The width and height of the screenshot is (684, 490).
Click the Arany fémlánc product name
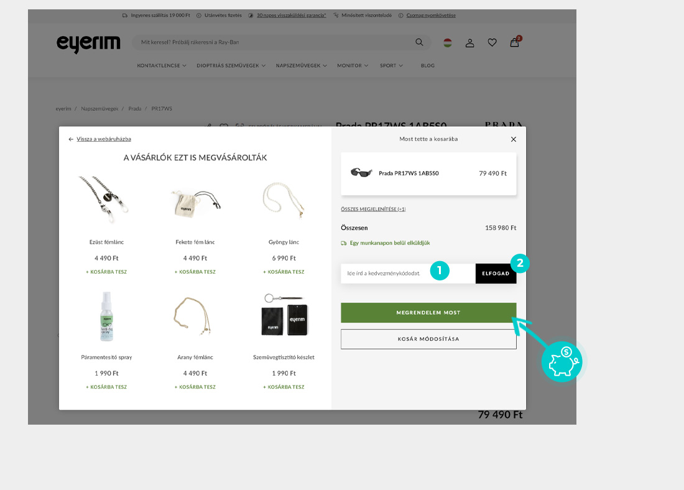coord(195,358)
